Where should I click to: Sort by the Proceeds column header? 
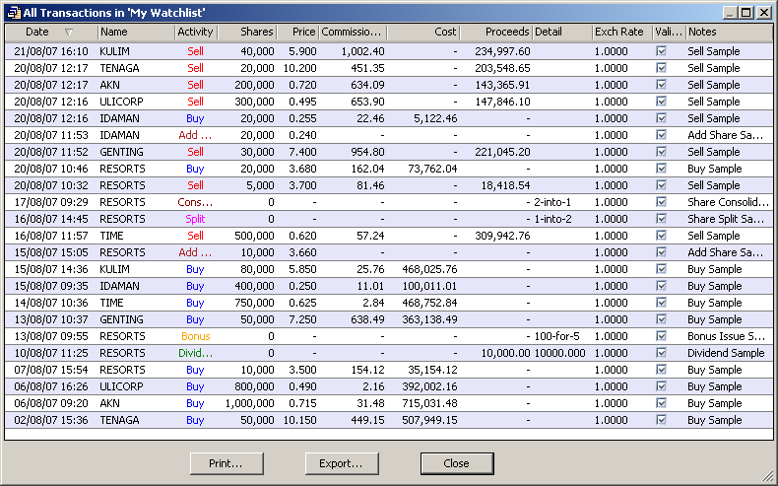click(x=496, y=33)
